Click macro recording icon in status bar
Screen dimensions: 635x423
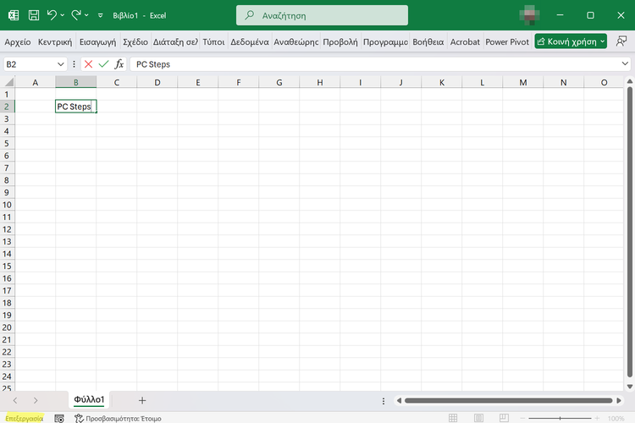pos(59,418)
